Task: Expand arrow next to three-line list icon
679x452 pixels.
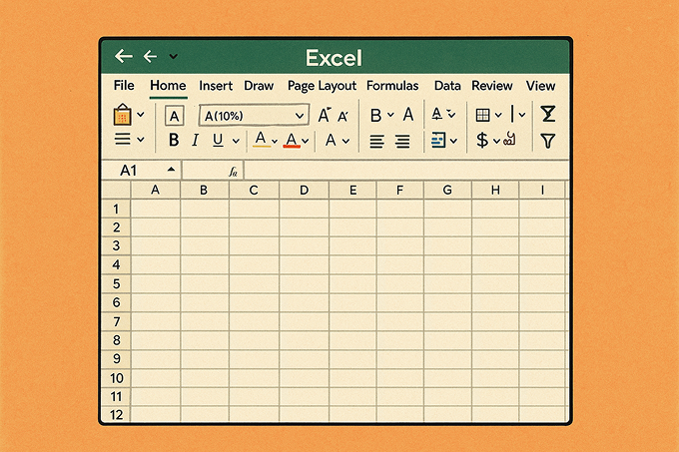Action: [x=141, y=140]
